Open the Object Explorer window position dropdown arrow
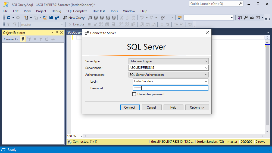The height and width of the screenshot is (153, 272). pos(52,32)
